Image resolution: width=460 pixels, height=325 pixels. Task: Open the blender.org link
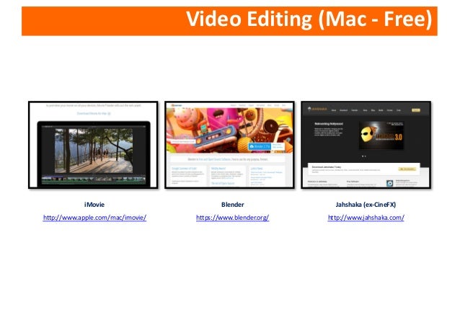(x=232, y=218)
